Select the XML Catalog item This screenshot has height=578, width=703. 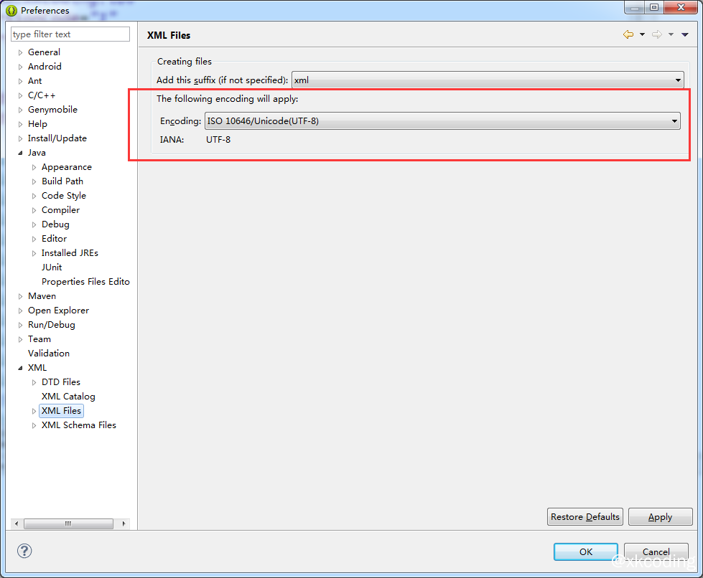[x=68, y=397]
